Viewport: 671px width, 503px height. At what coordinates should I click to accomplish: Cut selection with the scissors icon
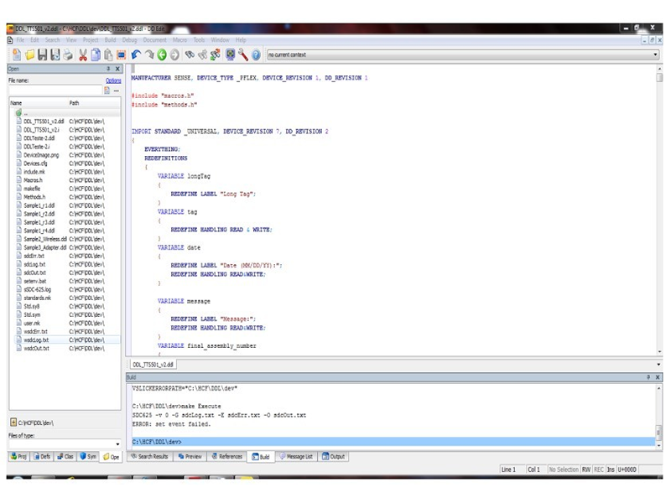(x=83, y=54)
